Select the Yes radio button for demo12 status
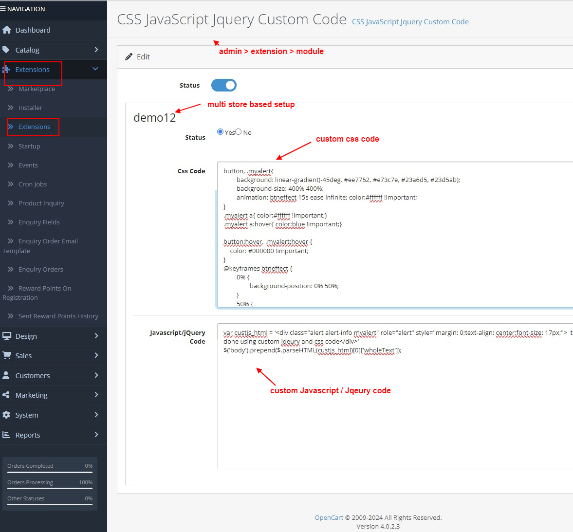573x532 pixels. pyautogui.click(x=220, y=131)
